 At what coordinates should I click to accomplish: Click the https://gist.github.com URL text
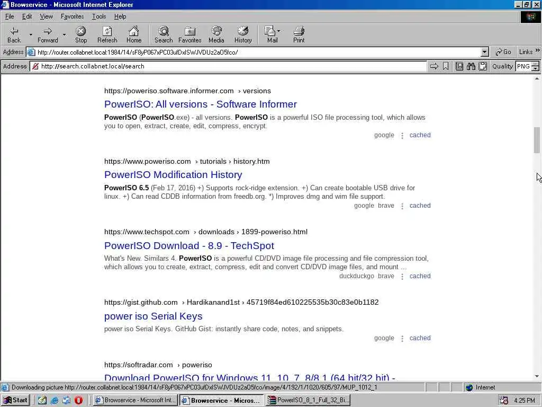tap(141, 302)
